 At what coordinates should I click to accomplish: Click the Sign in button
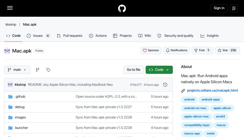click(x=219, y=8)
